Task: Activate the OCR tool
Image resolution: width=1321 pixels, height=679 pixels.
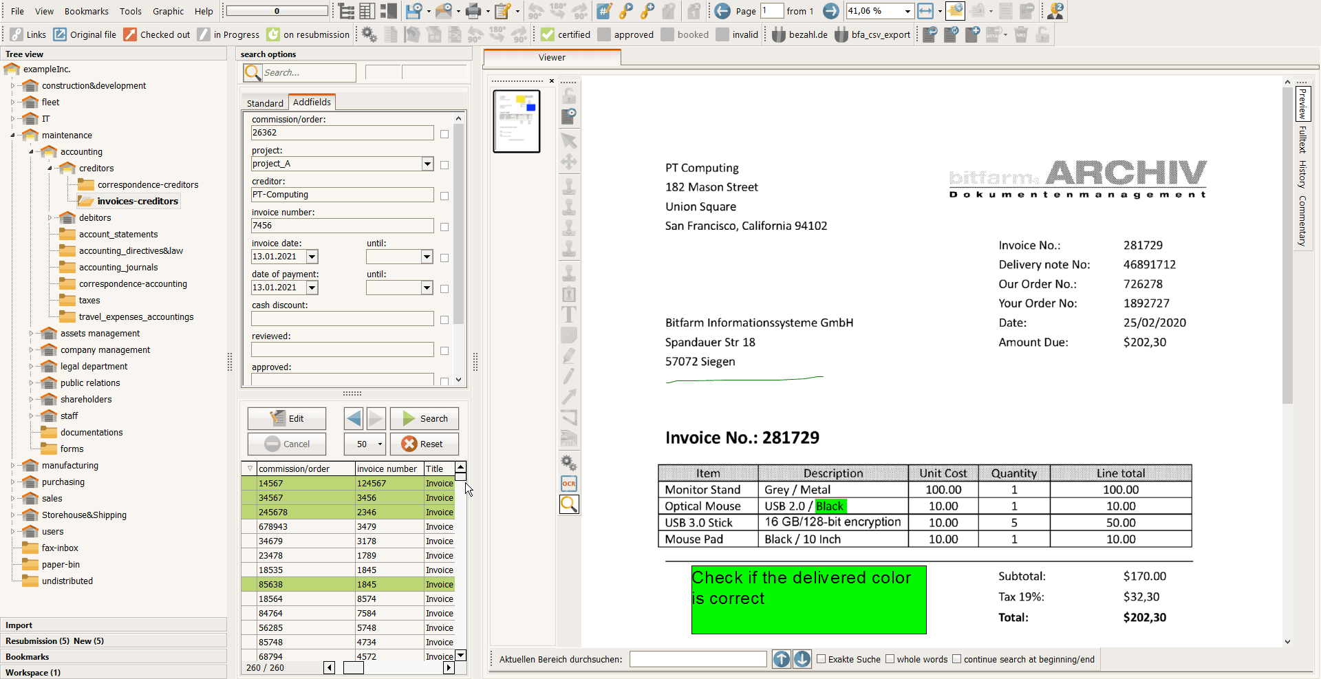Action: (569, 484)
